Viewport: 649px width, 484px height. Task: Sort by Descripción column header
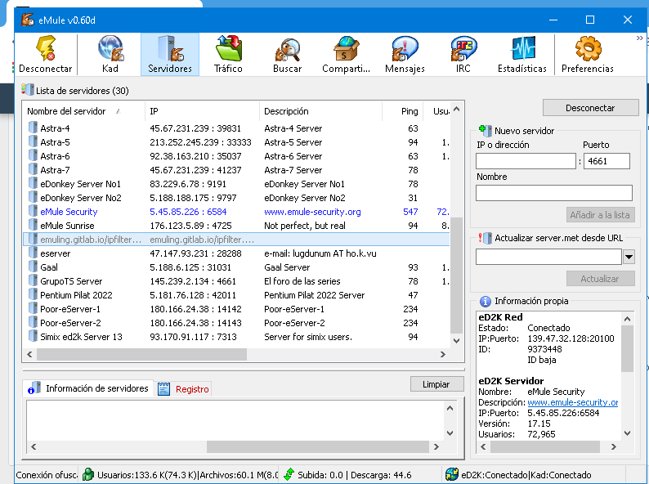320,111
